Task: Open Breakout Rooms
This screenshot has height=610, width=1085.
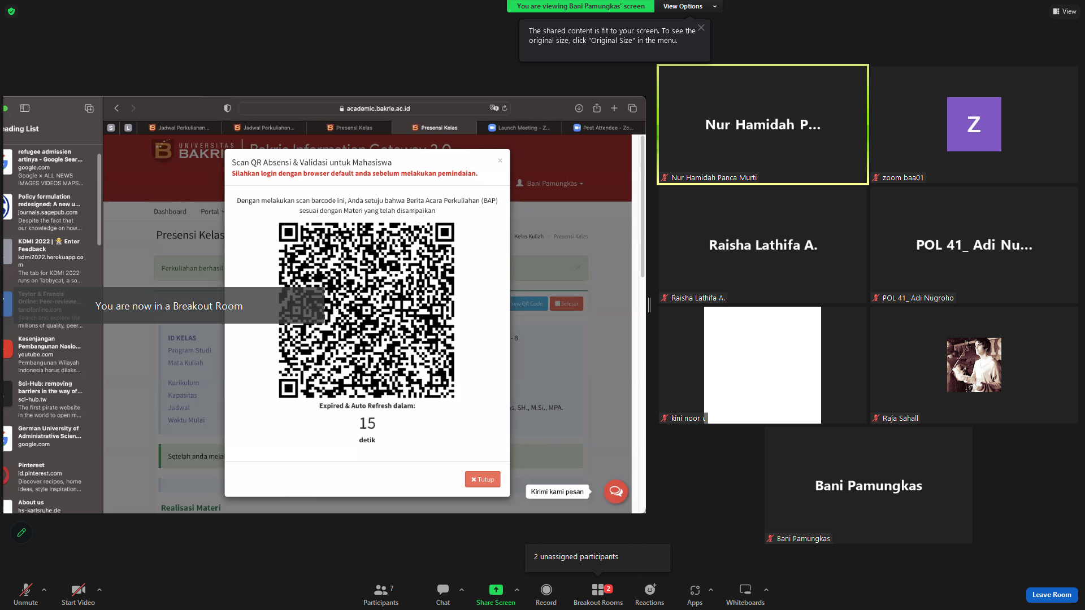Action: click(x=598, y=594)
